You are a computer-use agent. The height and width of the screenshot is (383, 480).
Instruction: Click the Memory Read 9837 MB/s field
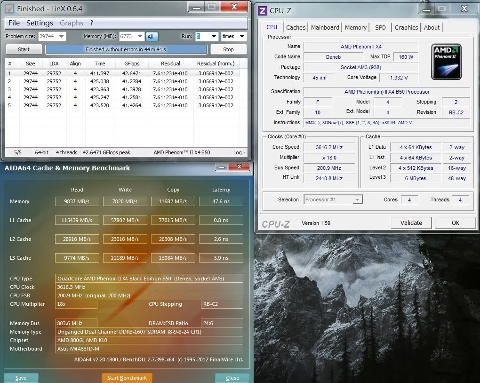click(77, 201)
